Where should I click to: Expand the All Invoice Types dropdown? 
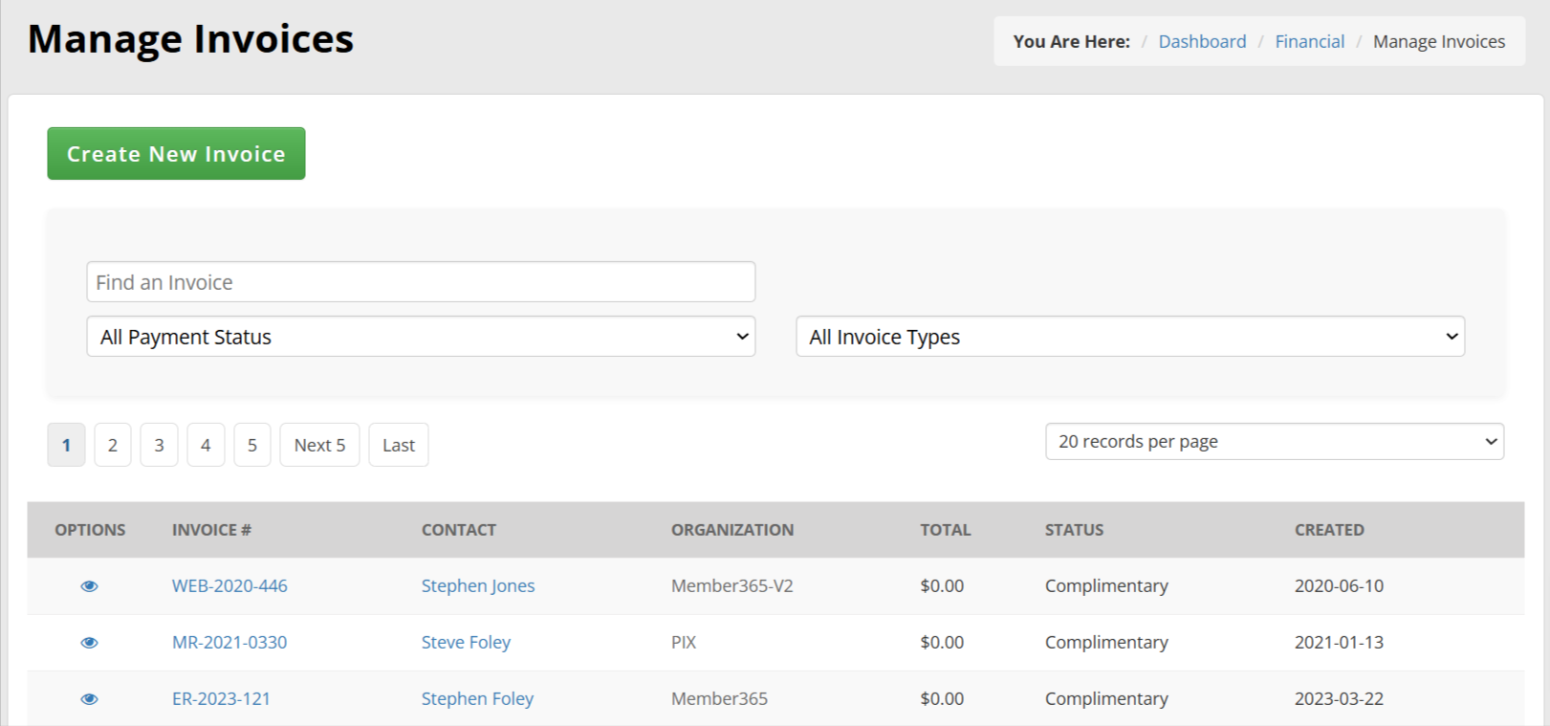[1129, 337]
